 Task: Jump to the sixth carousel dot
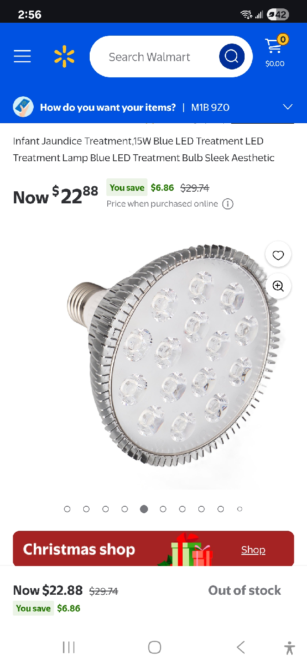163,509
